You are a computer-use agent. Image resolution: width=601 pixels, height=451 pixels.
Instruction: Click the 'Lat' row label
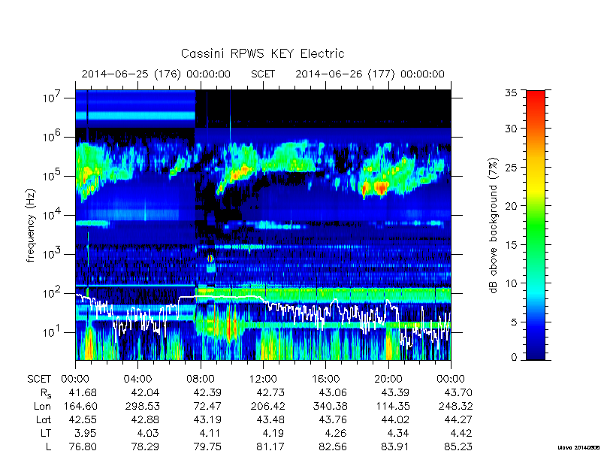[44, 419]
